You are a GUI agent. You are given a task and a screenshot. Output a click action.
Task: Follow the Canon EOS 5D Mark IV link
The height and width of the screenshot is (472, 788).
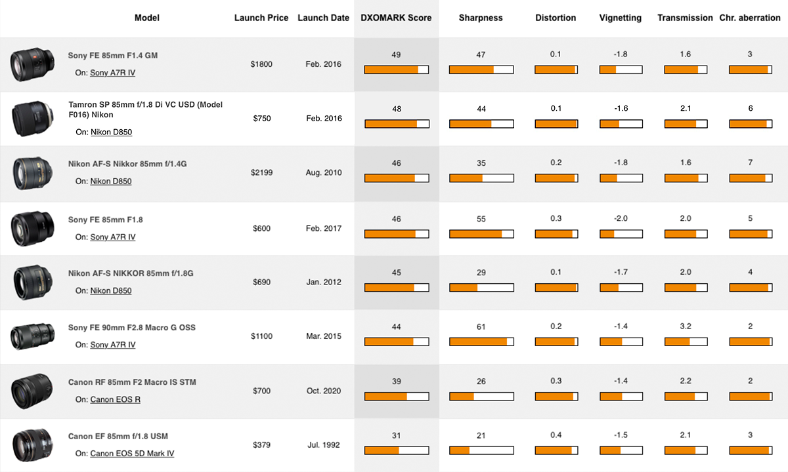pyautogui.click(x=132, y=453)
